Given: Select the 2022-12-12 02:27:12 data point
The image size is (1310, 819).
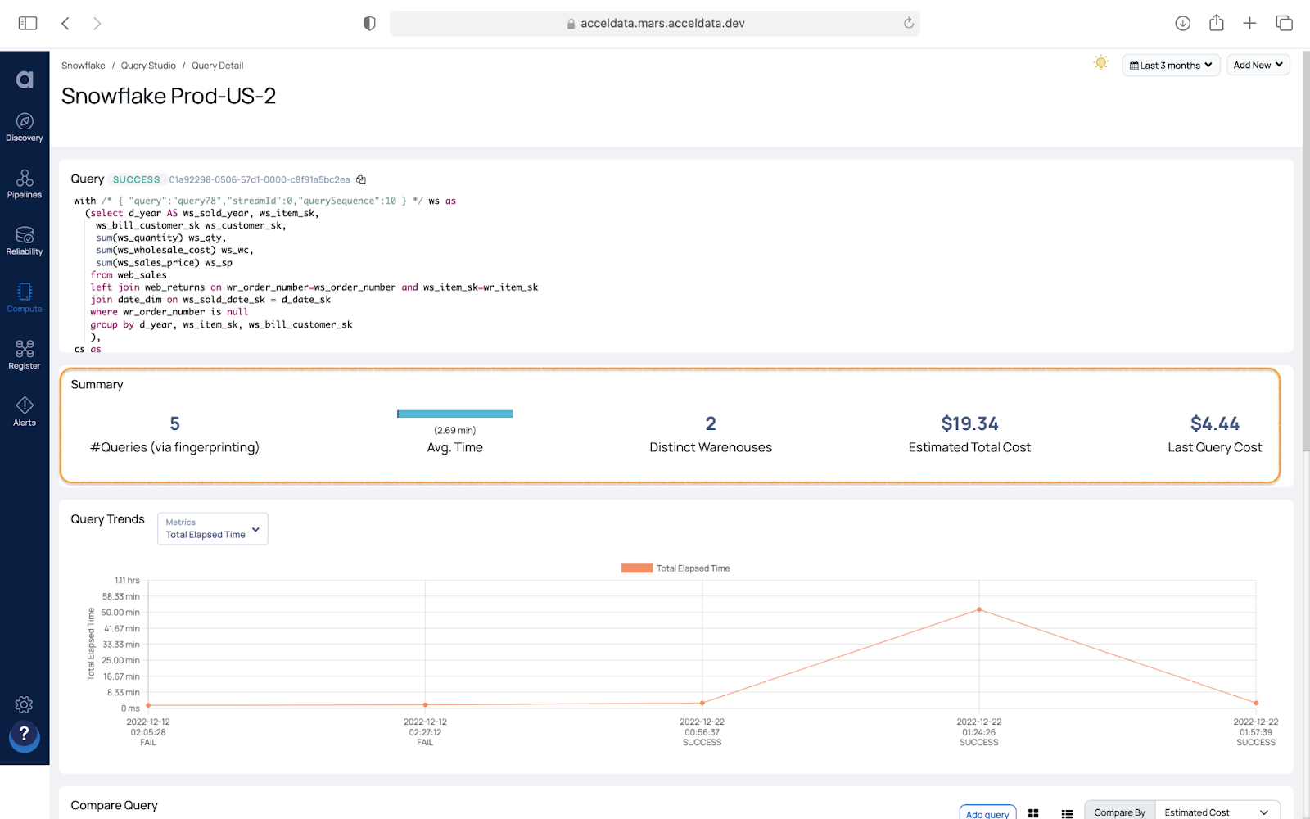Looking at the screenshot, I should (425, 704).
